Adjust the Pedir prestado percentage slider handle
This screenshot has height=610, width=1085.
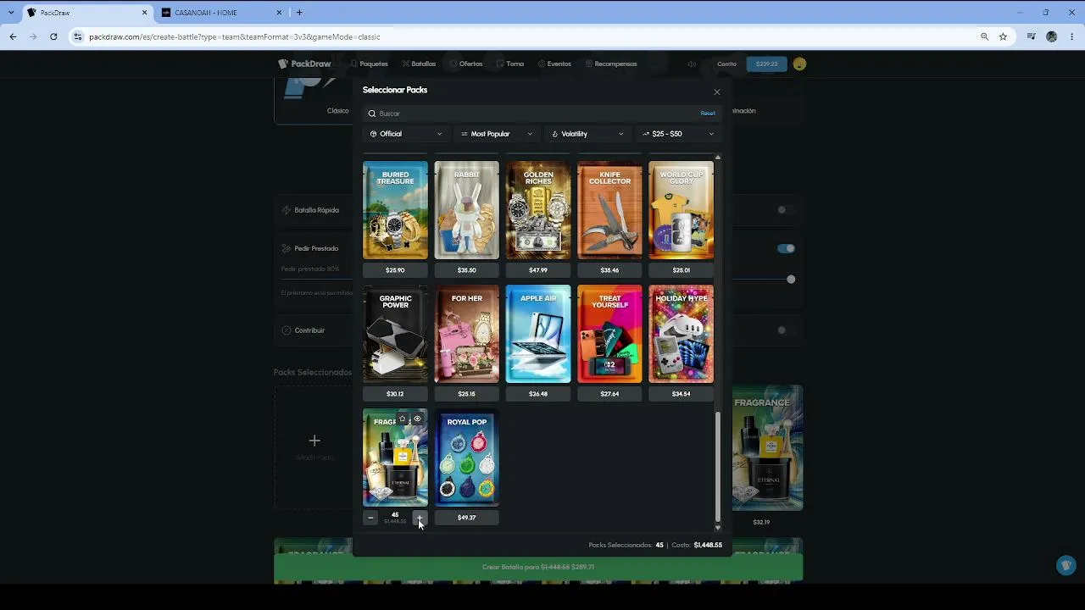[791, 280]
